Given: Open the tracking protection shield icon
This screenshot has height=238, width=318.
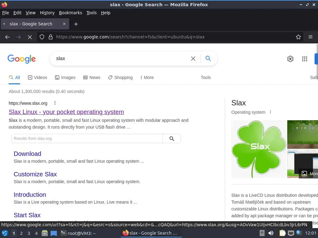Looking at the screenshot, I should [x=42, y=37].
